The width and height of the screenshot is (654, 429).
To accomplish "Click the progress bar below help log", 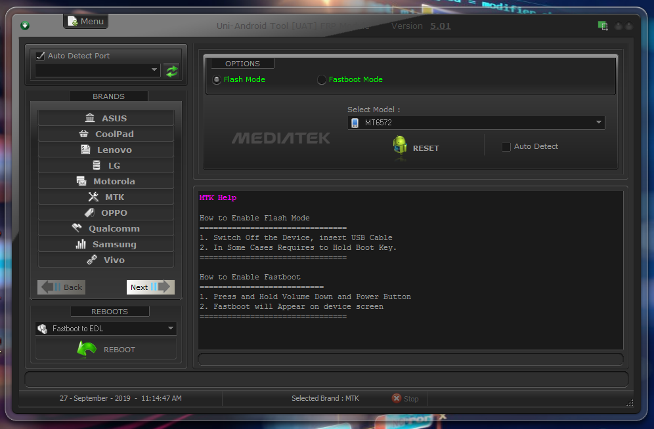I will point(411,359).
